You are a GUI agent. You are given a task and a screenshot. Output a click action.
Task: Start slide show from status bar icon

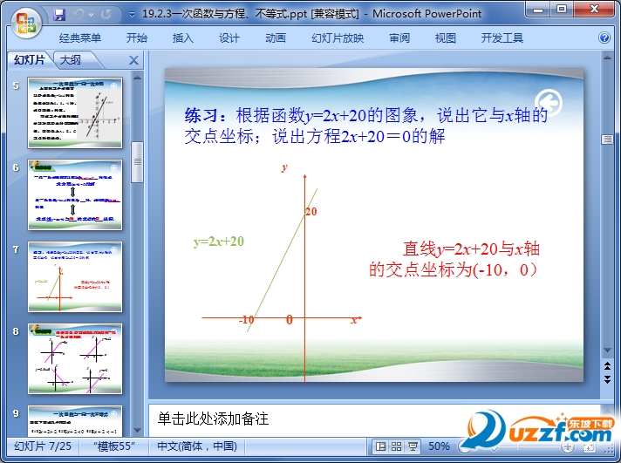click(413, 446)
